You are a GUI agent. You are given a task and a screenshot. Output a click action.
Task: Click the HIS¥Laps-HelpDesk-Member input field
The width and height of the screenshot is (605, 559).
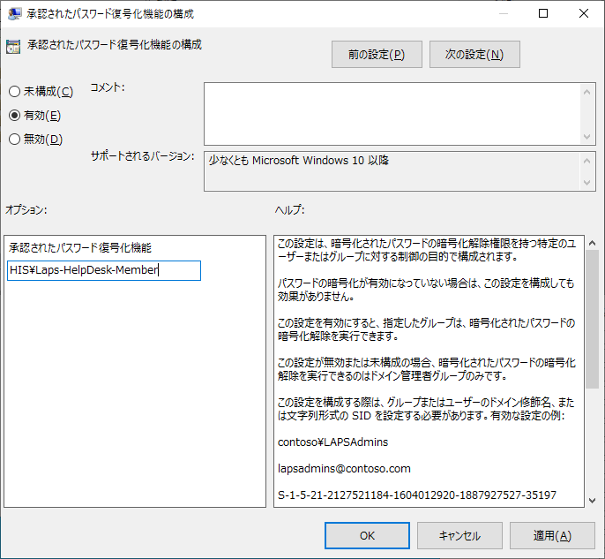[104, 271]
